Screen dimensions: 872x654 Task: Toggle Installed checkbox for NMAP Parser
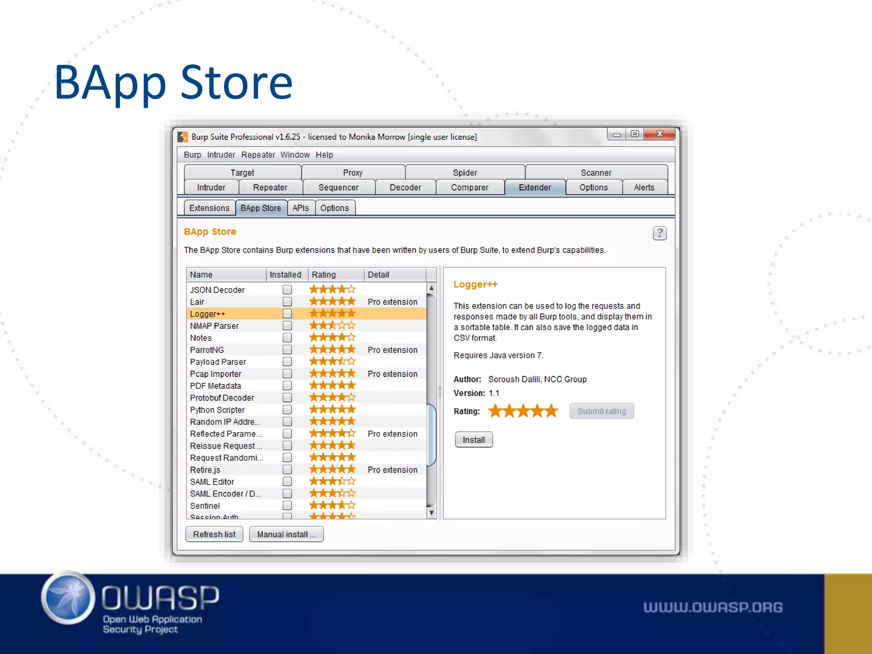(287, 326)
